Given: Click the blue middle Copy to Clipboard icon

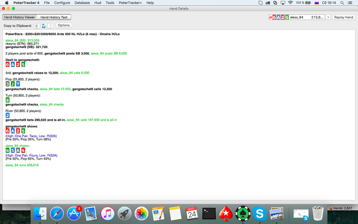Looking at the screenshot, I should pyautogui.click(x=44, y=26).
